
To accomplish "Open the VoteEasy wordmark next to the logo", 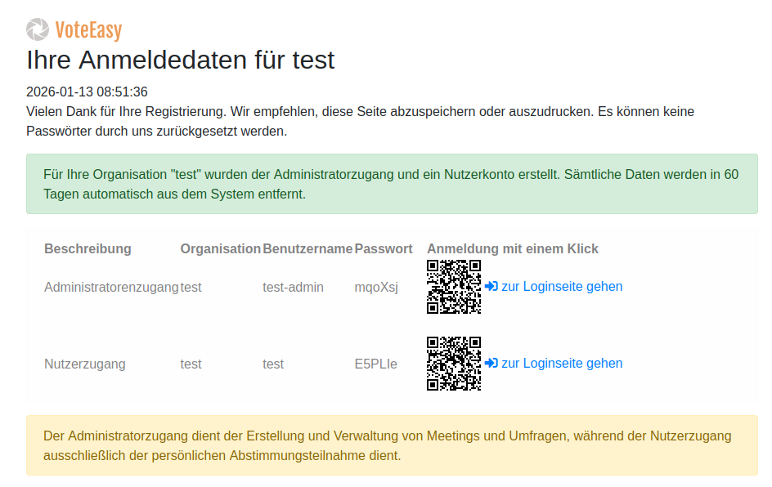I will [88, 30].
